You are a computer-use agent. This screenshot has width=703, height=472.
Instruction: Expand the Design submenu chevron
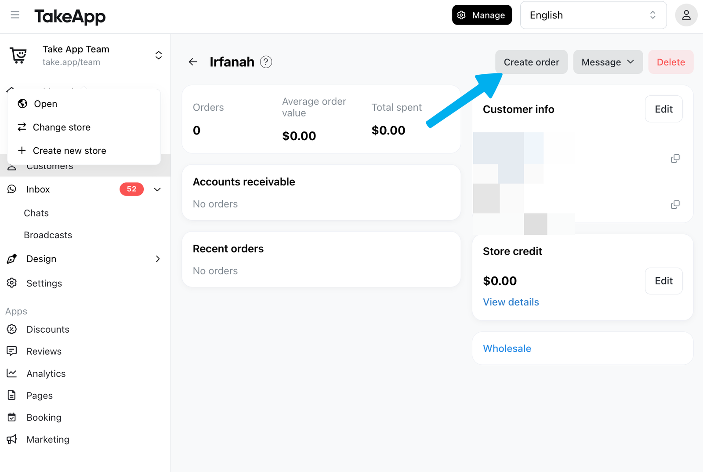pos(158,259)
